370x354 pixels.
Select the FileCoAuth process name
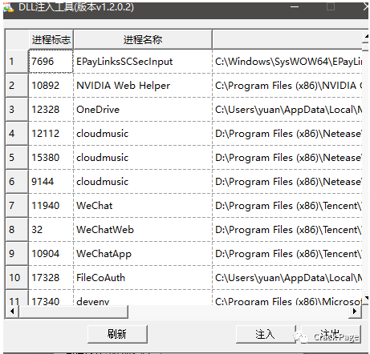click(x=143, y=278)
